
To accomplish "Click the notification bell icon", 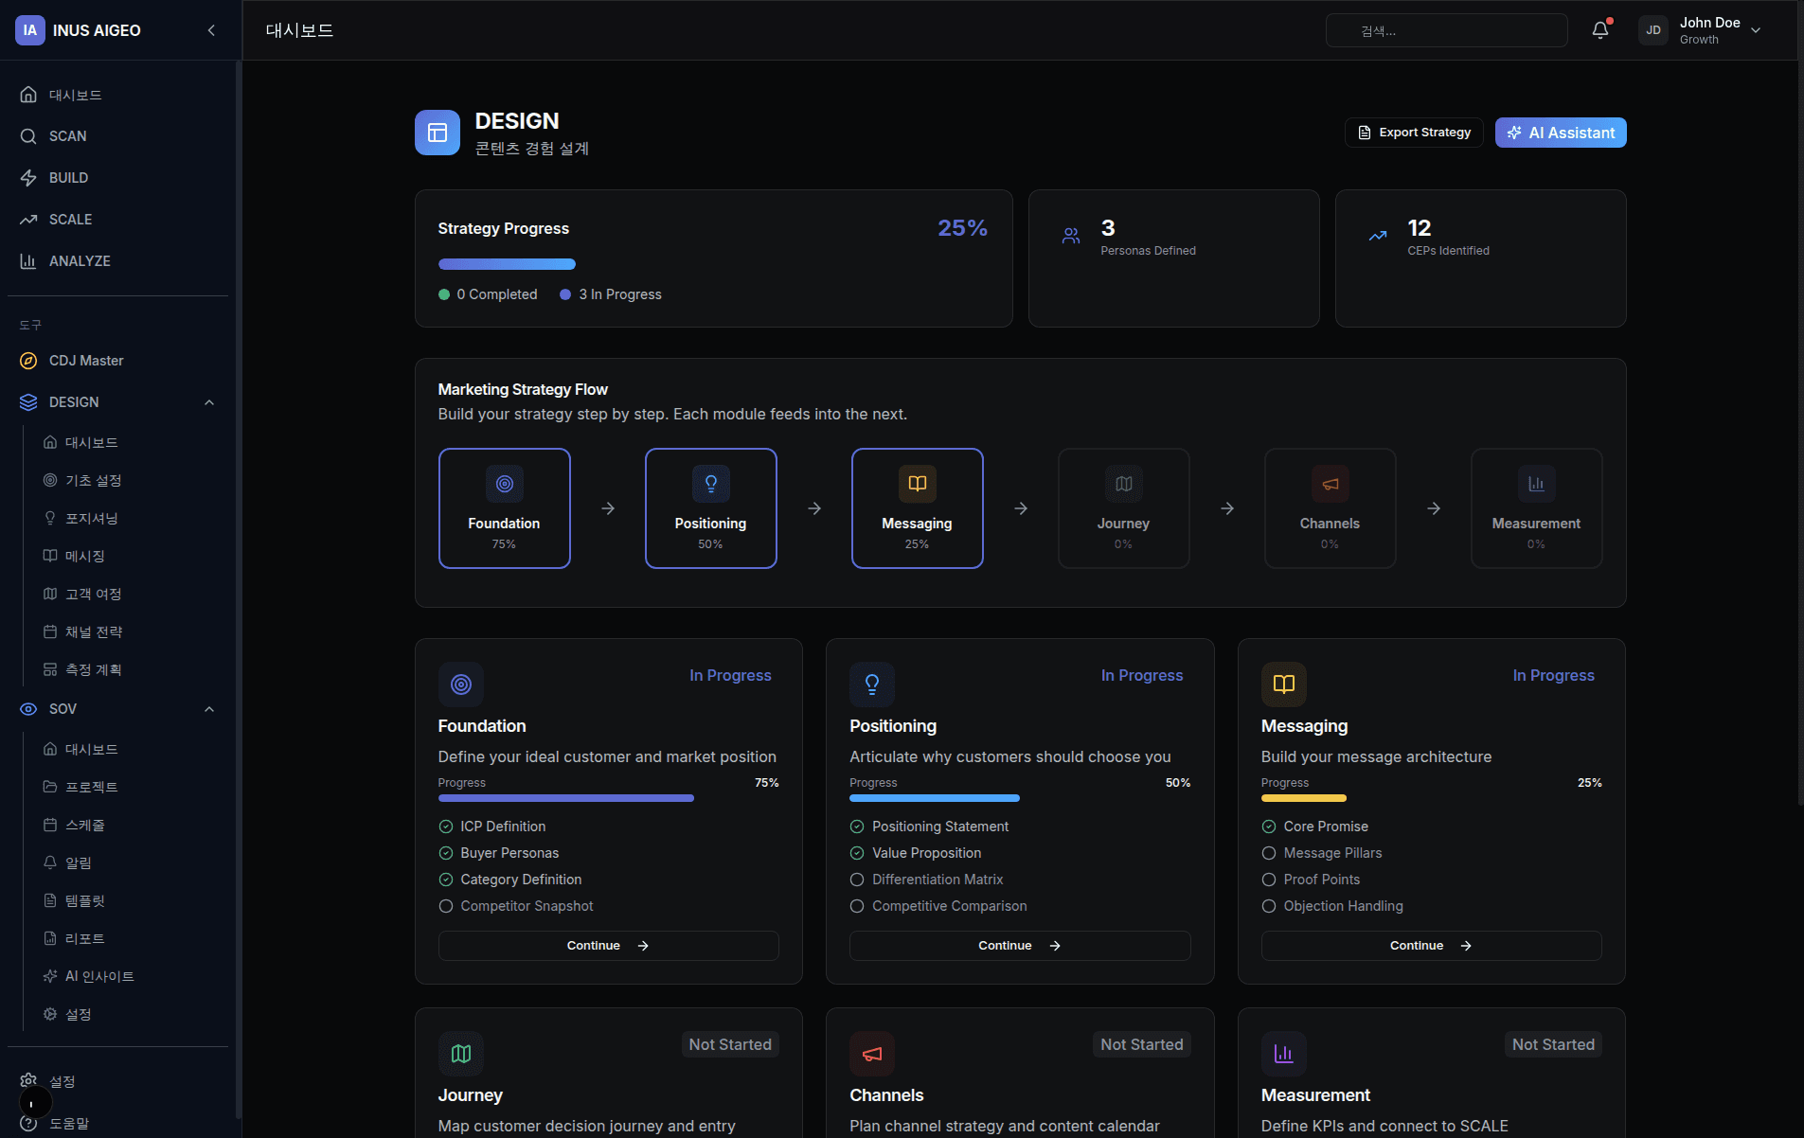I will click(x=1599, y=30).
